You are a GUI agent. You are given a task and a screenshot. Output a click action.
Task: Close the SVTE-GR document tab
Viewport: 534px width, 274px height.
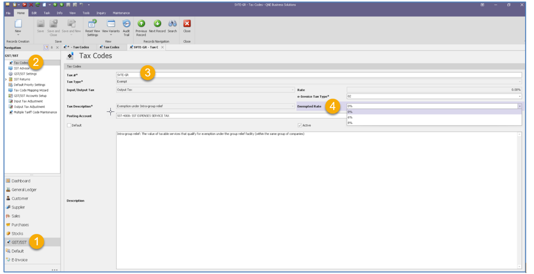162,47
